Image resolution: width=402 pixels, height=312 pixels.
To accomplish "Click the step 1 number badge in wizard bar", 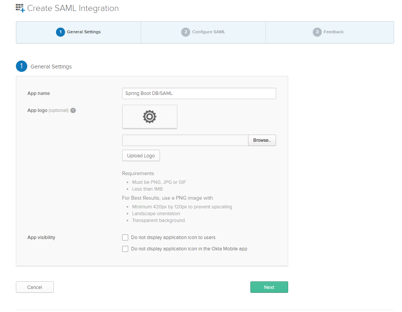I will pyautogui.click(x=61, y=32).
